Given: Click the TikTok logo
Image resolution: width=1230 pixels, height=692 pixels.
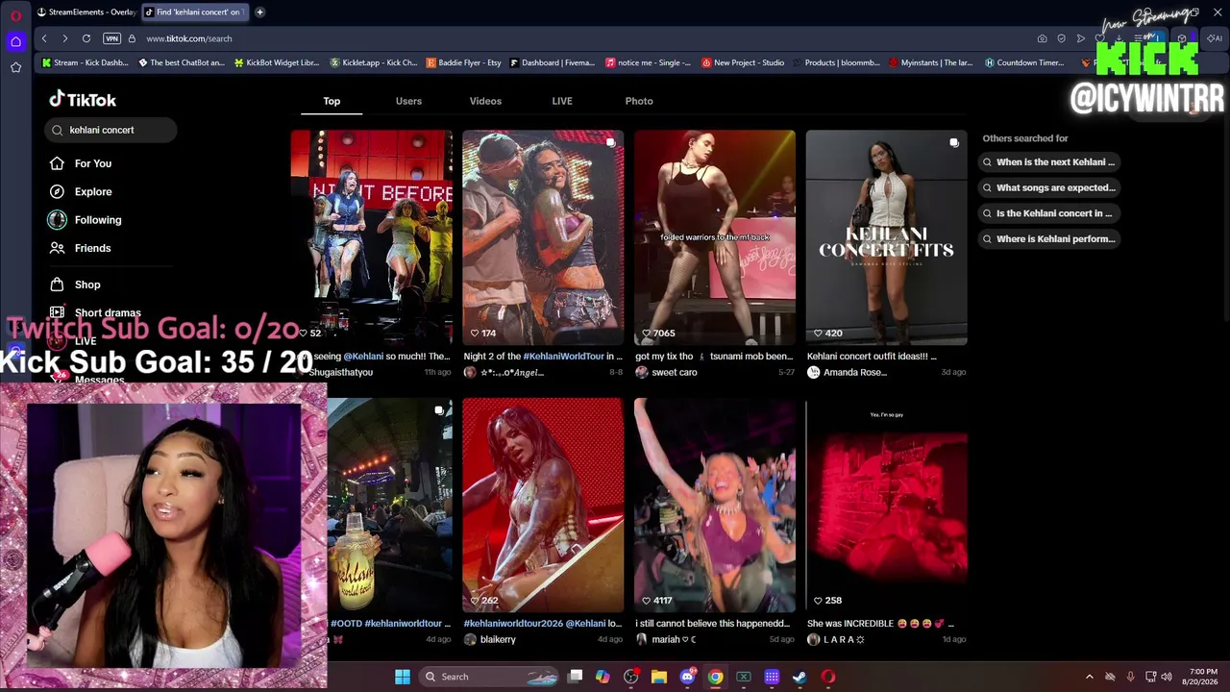Looking at the screenshot, I should point(83,100).
